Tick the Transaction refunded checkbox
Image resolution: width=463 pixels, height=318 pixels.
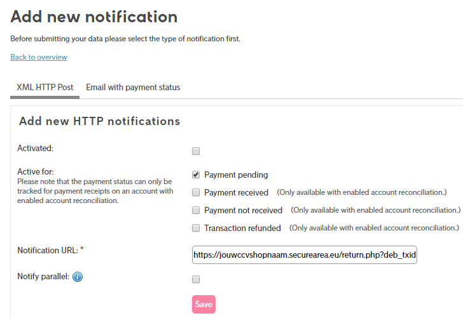click(196, 228)
